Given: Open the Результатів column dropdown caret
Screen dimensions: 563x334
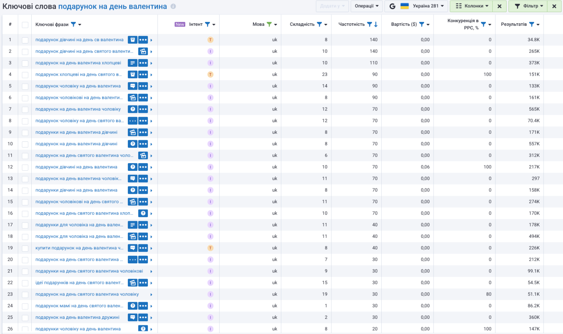Looking at the screenshot, I should click(538, 25).
